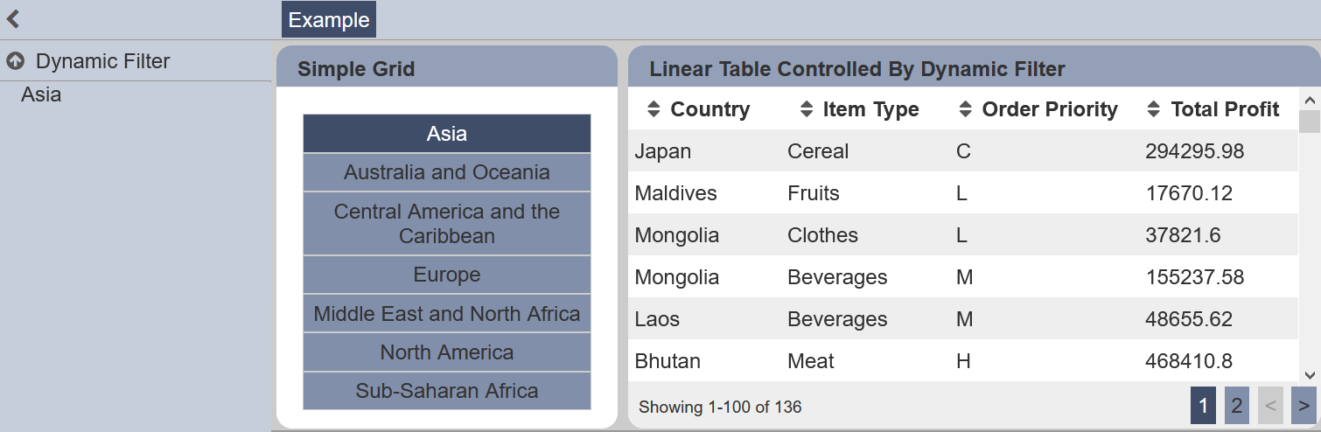Open the Example tab

[329, 20]
